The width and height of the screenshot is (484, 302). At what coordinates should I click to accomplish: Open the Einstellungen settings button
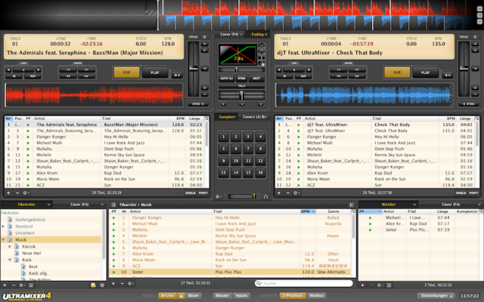pyautogui.click(x=436, y=295)
